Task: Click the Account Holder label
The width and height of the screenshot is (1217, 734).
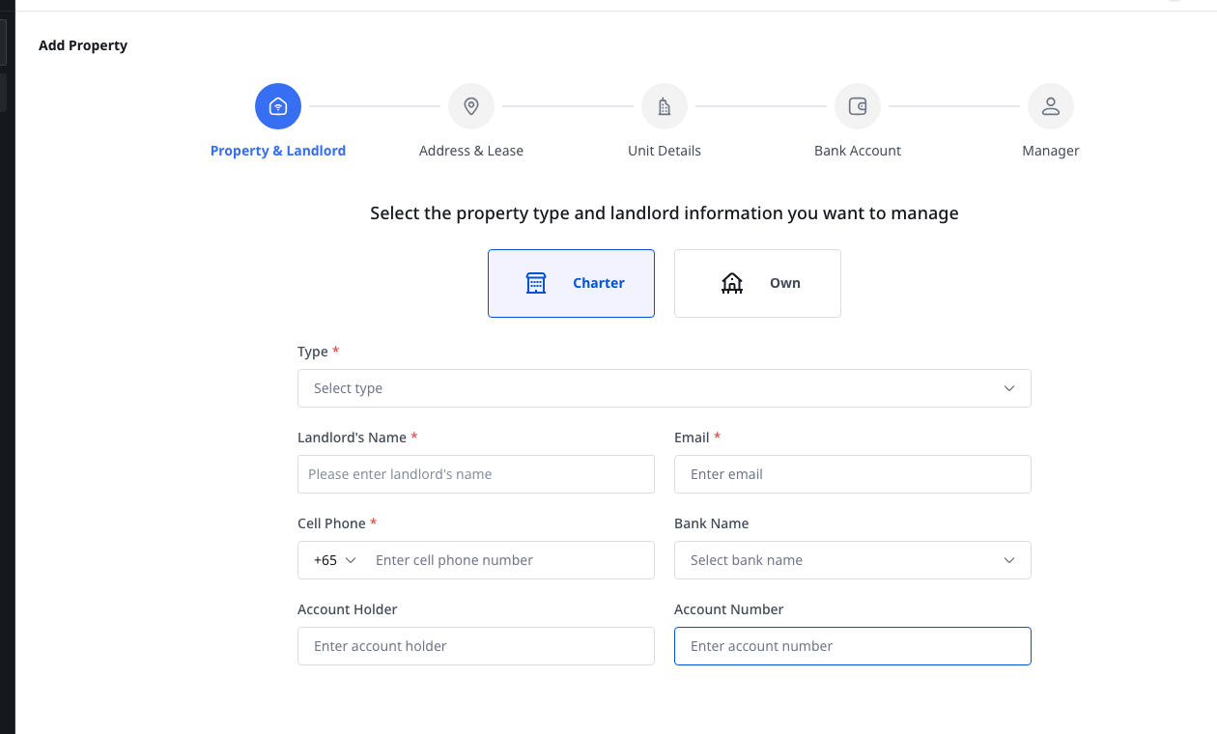Action: tap(348, 609)
